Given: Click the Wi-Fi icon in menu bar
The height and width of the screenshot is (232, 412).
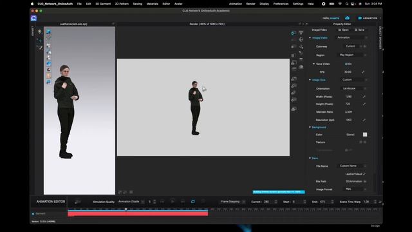Looking at the screenshot, I should pyautogui.click(x=340, y=4).
